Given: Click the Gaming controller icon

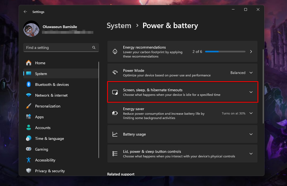Looking at the screenshot, I should (29, 149).
